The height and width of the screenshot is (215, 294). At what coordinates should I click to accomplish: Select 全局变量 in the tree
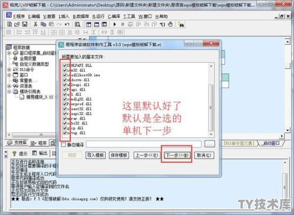pos(28,58)
